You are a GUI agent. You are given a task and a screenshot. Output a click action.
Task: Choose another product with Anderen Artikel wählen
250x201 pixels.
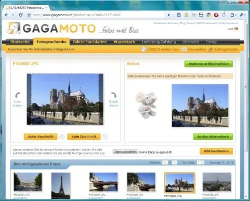pyautogui.click(x=208, y=64)
